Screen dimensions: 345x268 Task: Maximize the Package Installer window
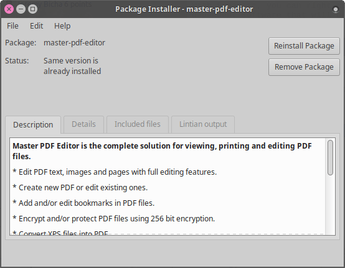point(32,9)
